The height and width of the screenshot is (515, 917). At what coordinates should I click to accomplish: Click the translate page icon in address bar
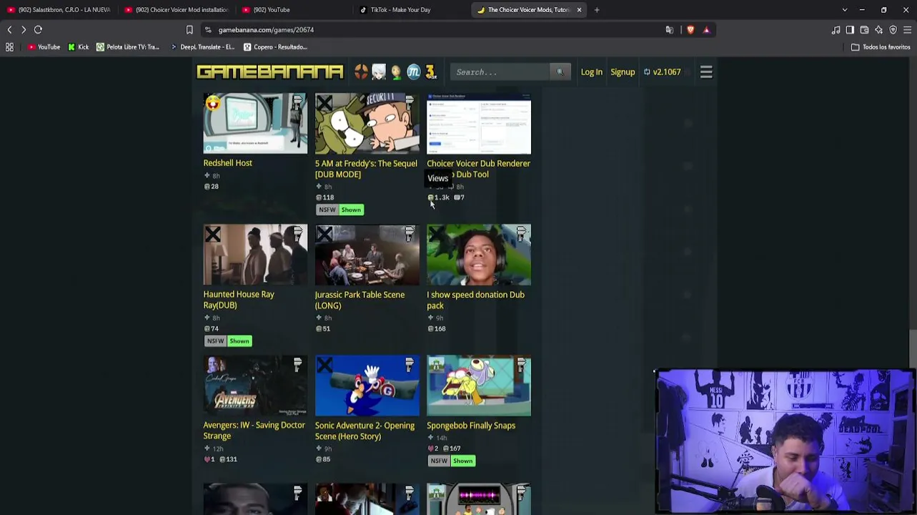pos(670,30)
